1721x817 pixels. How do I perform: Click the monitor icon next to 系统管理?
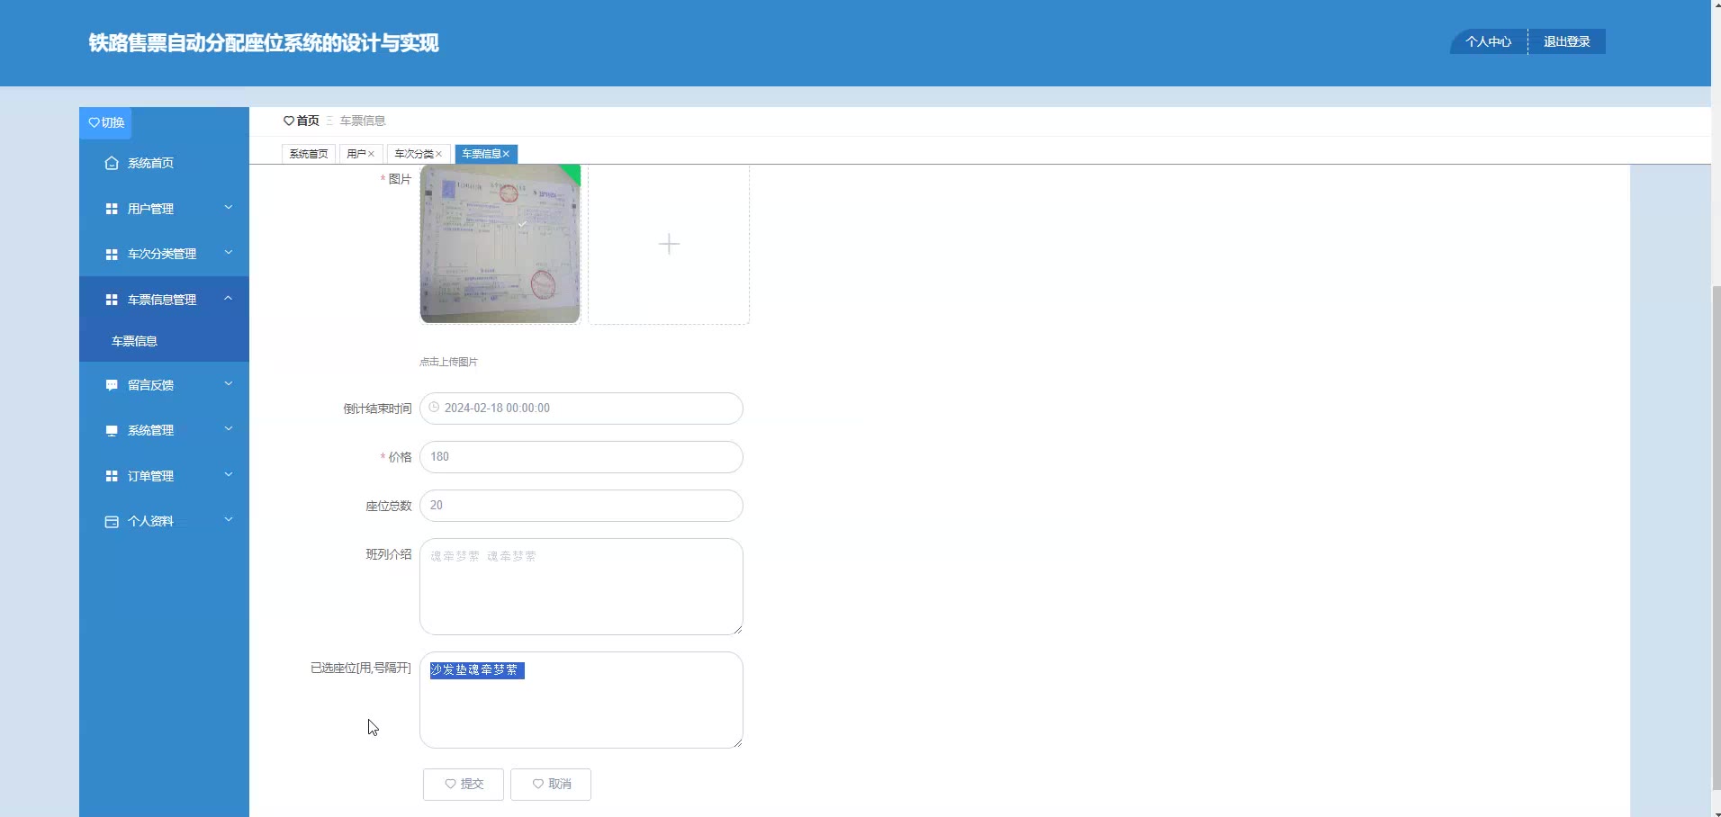click(112, 431)
